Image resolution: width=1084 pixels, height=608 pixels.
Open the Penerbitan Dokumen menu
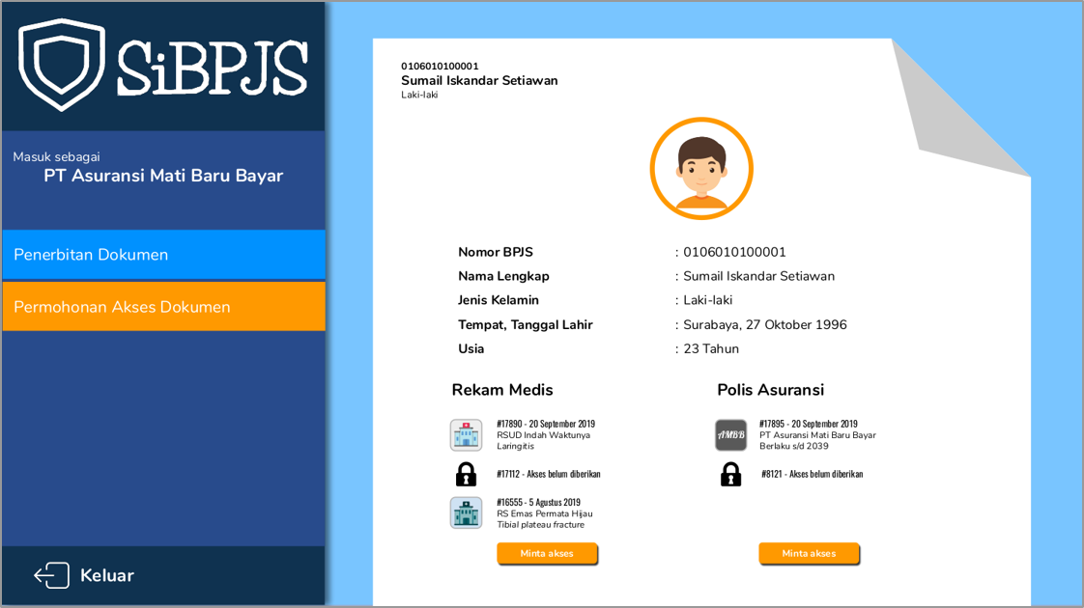(164, 254)
